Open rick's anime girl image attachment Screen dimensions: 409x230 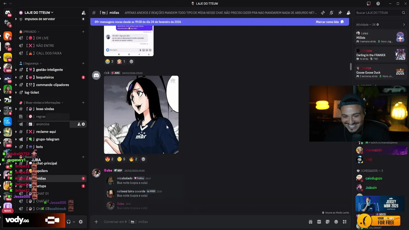(x=141, y=115)
